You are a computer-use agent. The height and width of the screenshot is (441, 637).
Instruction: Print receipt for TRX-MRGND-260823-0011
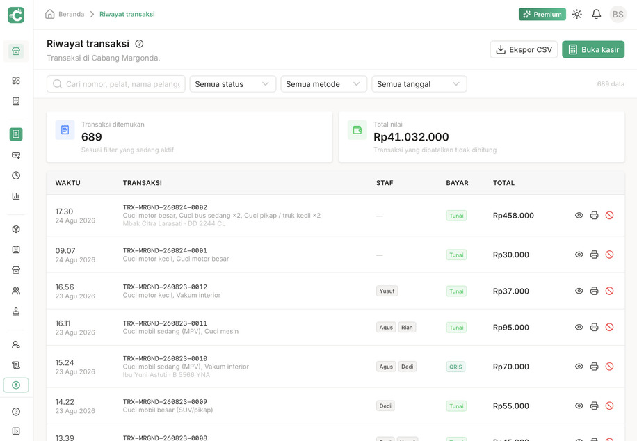594,327
